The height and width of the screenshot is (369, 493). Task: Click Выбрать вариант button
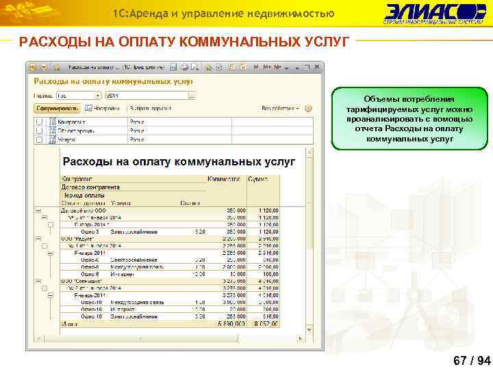coord(151,108)
